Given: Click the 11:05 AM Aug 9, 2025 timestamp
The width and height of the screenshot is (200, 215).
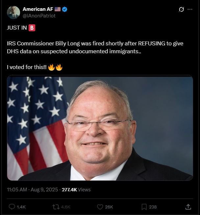Looking at the screenshot, I should [32, 189].
